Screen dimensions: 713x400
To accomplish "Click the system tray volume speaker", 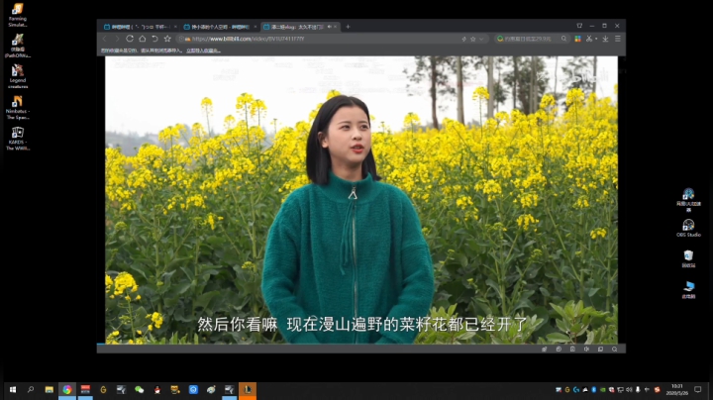I will (x=630, y=390).
